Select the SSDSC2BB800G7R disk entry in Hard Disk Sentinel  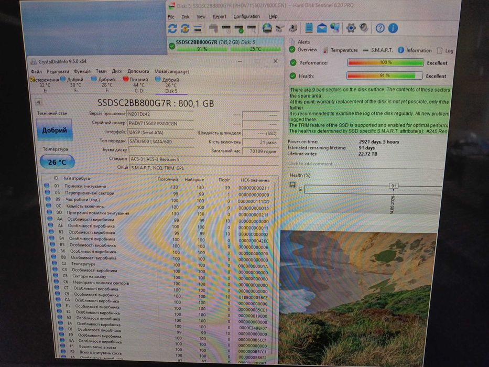[226, 46]
